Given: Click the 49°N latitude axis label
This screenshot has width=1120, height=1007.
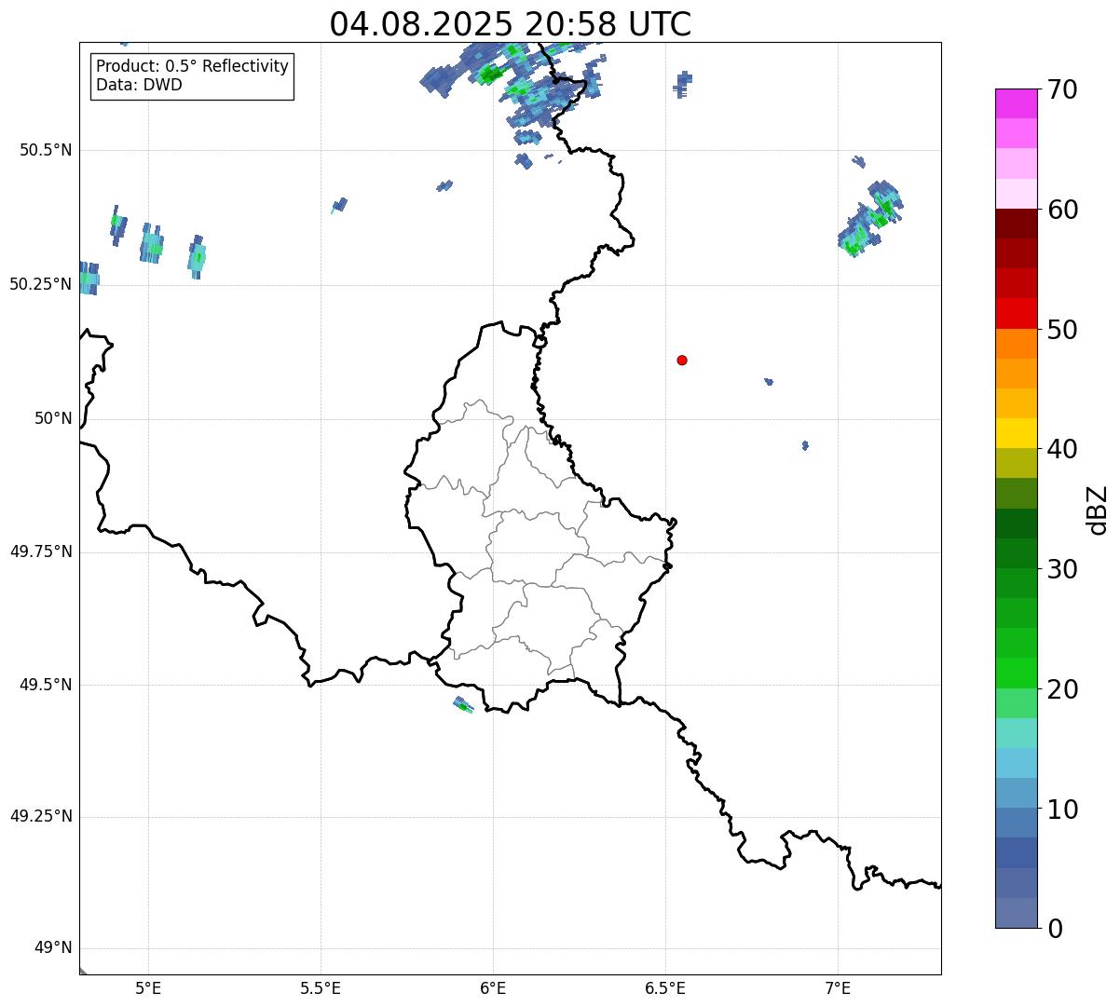Looking at the screenshot, I should (x=53, y=948).
